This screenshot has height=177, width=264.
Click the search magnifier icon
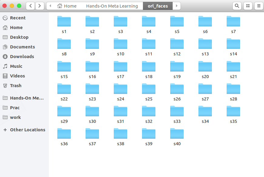click(x=237, y=6)
